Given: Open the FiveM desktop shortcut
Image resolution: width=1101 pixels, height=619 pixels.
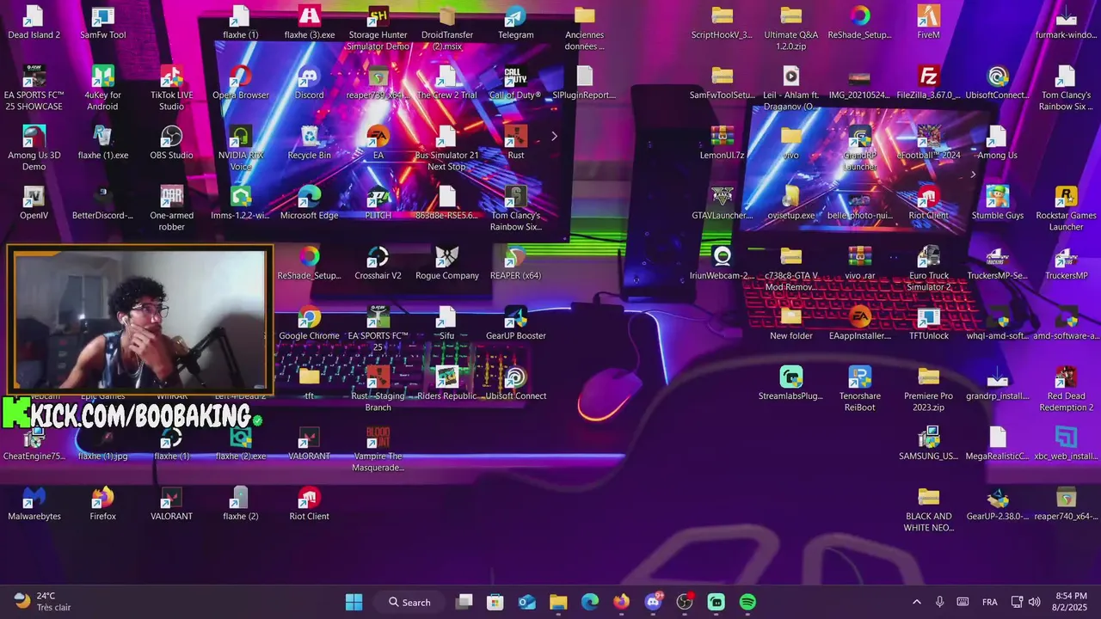Looking at the screenshot, I should click(x=929, y=23).
